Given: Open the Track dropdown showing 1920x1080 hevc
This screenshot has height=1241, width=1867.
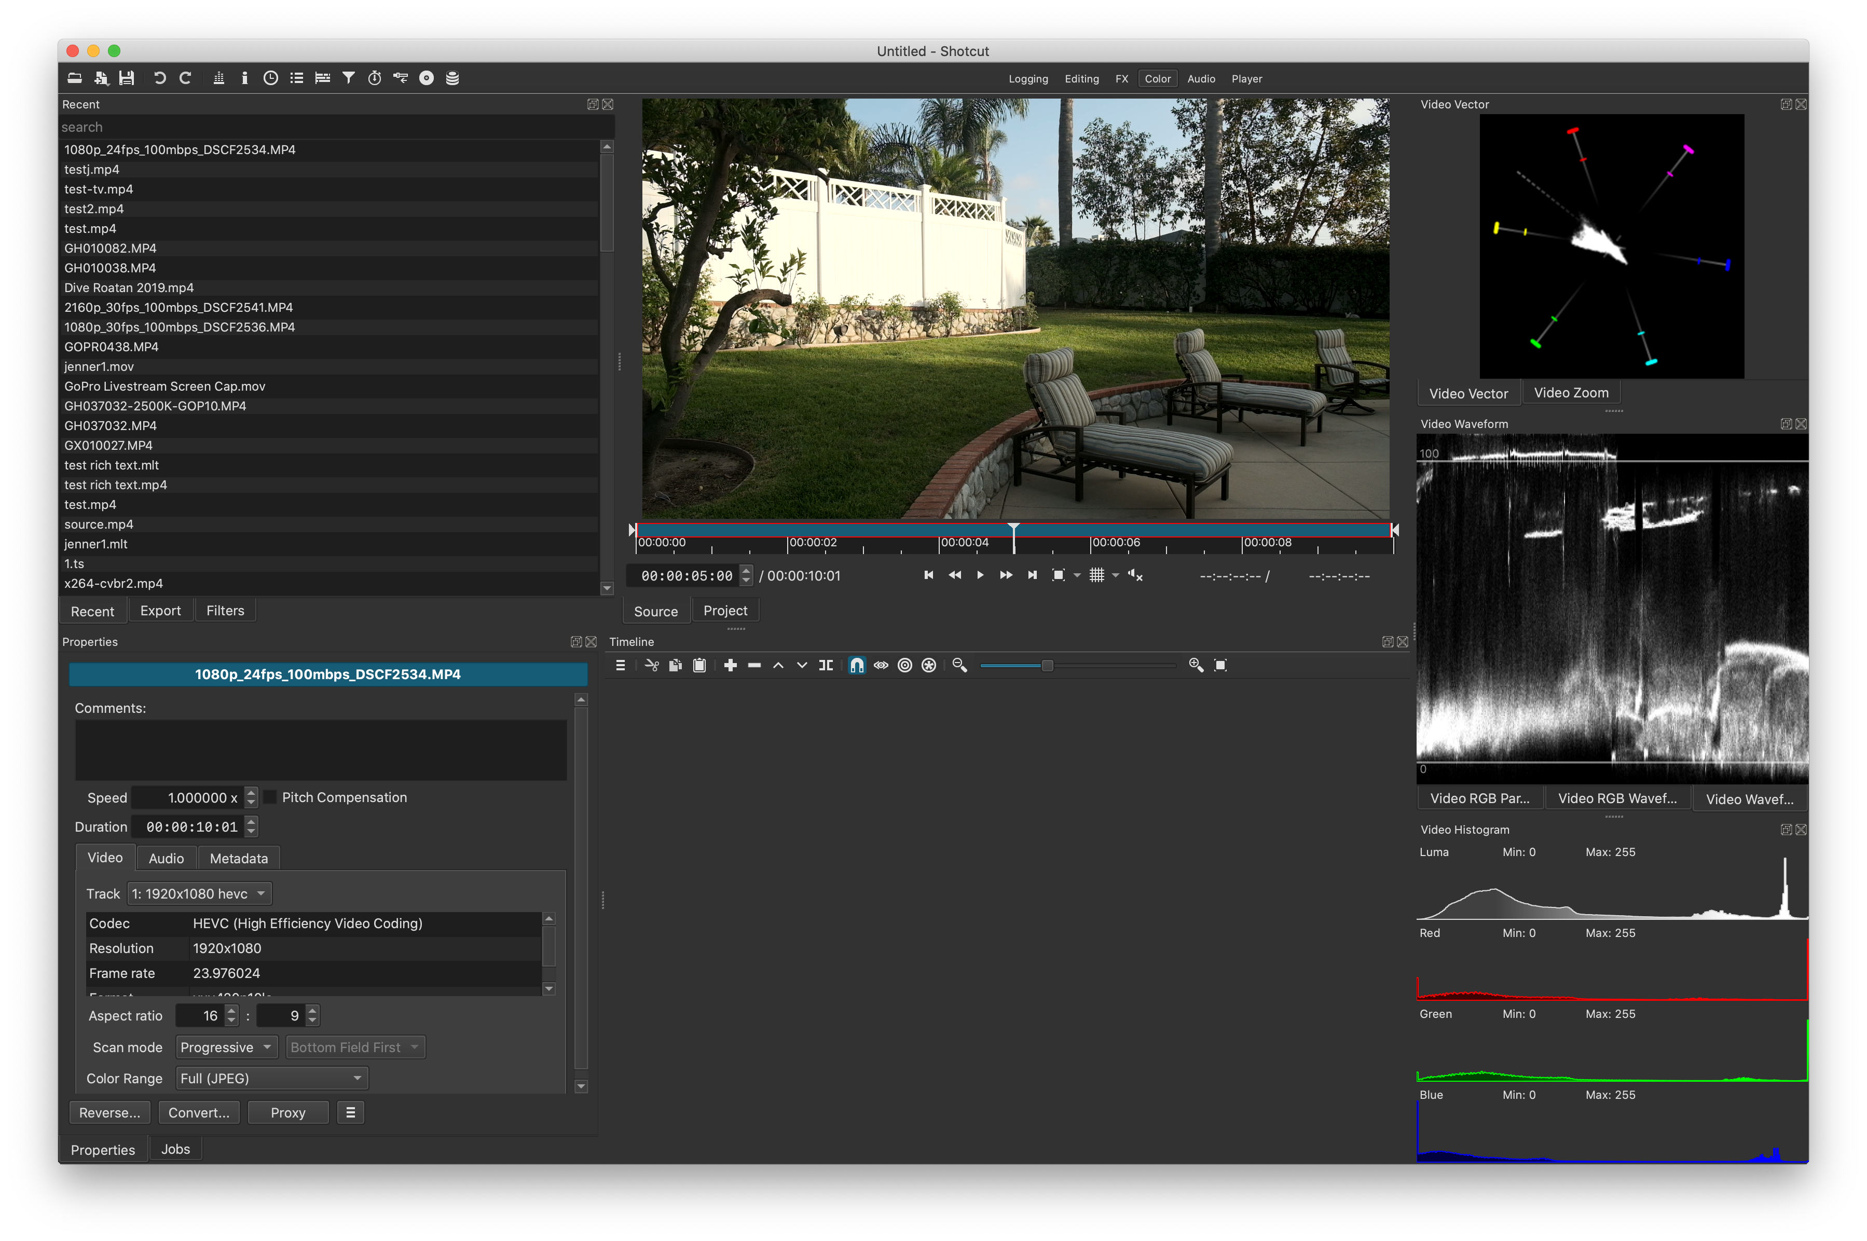Looking at the screenshot, I should pyautogui.click(x=199, y=893).
